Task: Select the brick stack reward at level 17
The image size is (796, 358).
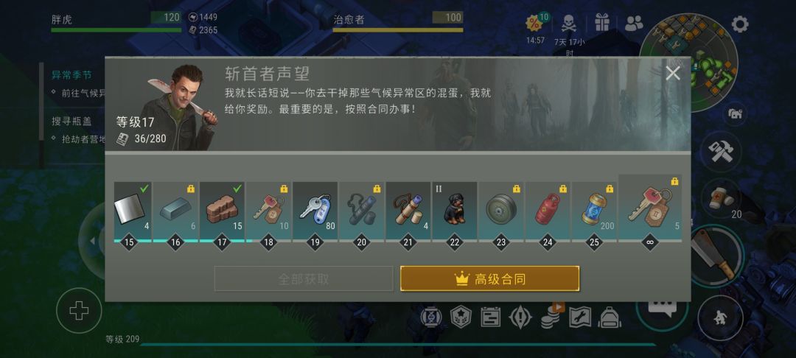Action: click(x=222, y=211)
